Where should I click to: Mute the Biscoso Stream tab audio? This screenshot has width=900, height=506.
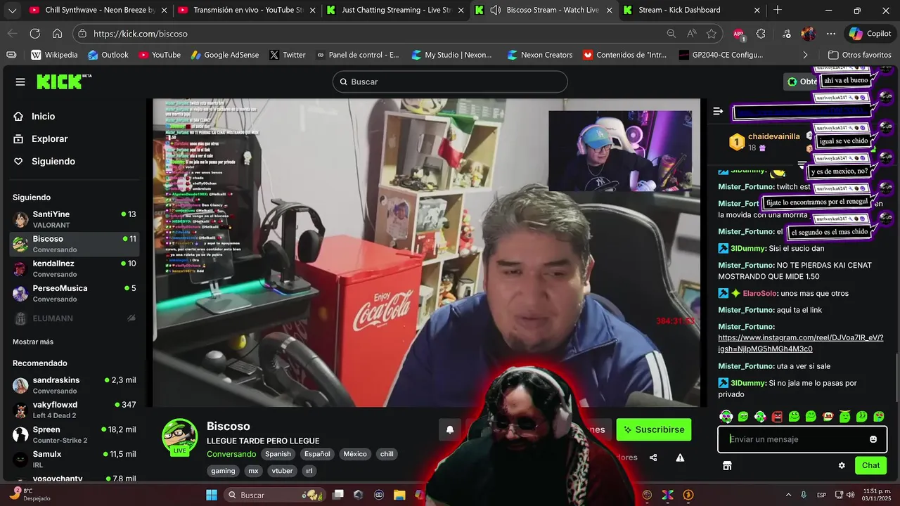pos(496,11)
